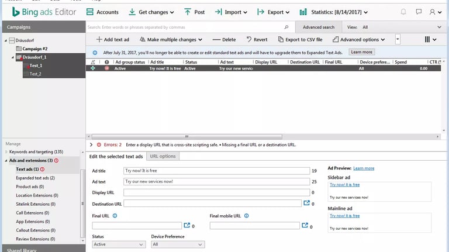Post changes with the Post button

point(195,12)
